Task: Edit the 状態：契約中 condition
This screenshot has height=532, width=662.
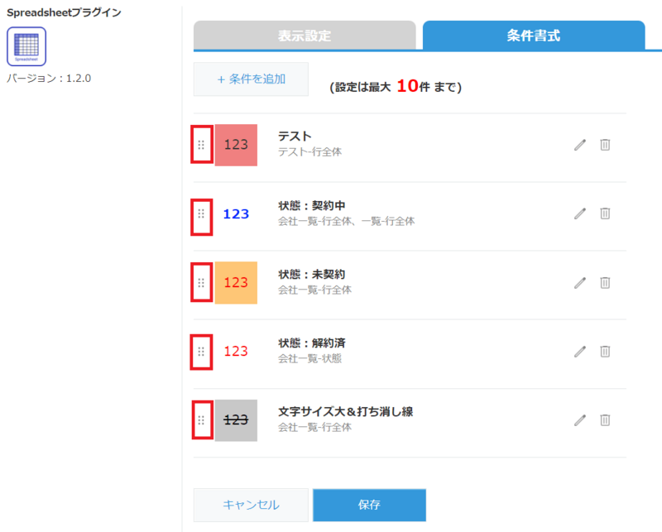Action: 580,213
